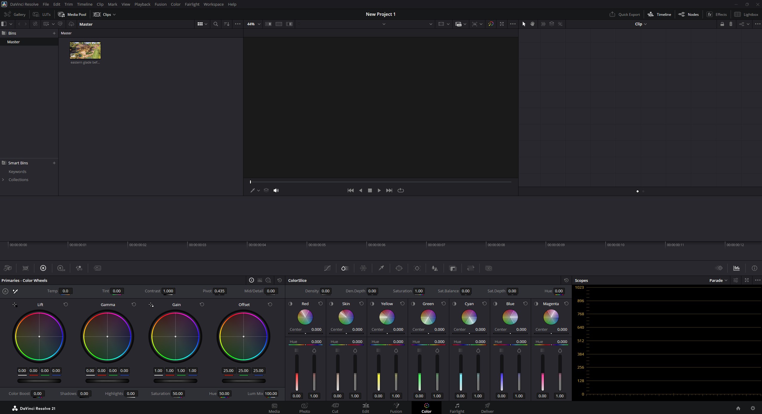Open the Curves palette

327,268
